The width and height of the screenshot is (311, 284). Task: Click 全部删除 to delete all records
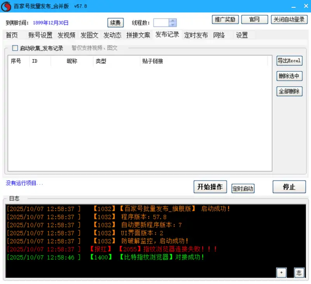(x=289, y=91)
